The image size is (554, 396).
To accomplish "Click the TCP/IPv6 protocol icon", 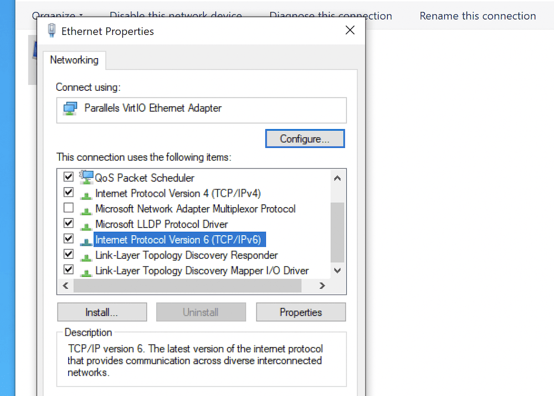I will click(86, 241).
